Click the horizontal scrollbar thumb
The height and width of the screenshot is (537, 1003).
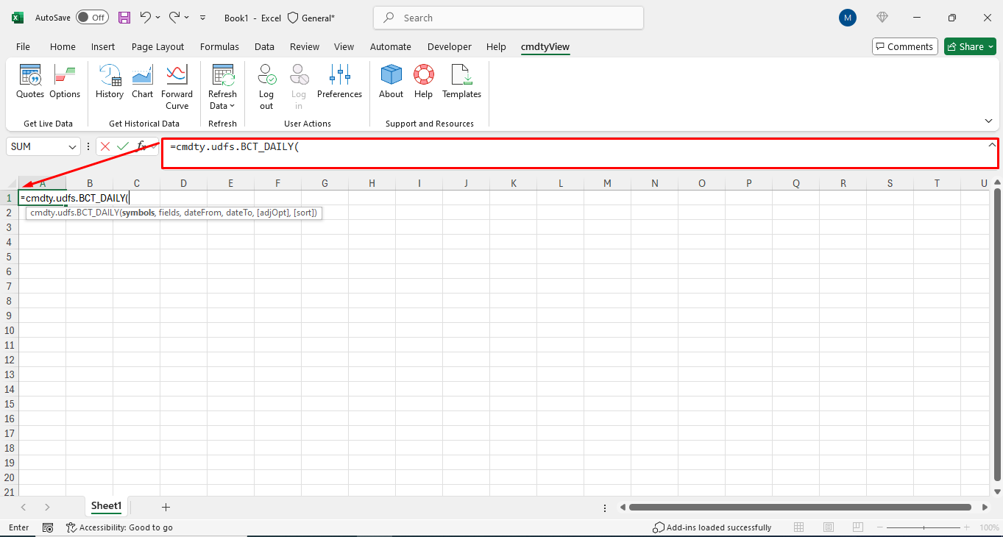(800, 507)
